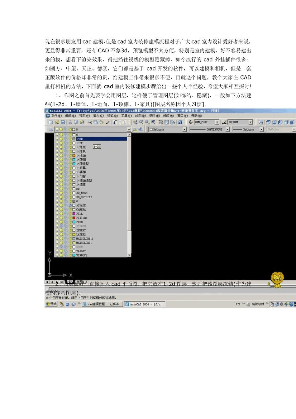296x419 pixels.
Task: Click the Zoom Realtime magnifier icon
Action: (141, 123)
